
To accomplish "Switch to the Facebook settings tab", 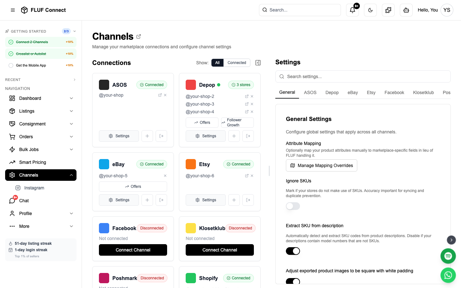I will pos(394,92).
